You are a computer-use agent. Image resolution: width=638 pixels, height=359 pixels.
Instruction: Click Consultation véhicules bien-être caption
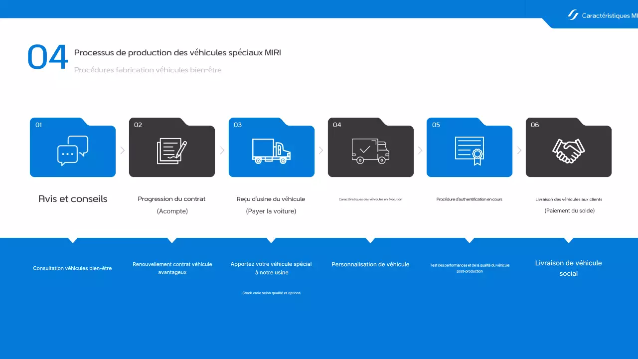(72, 268)
